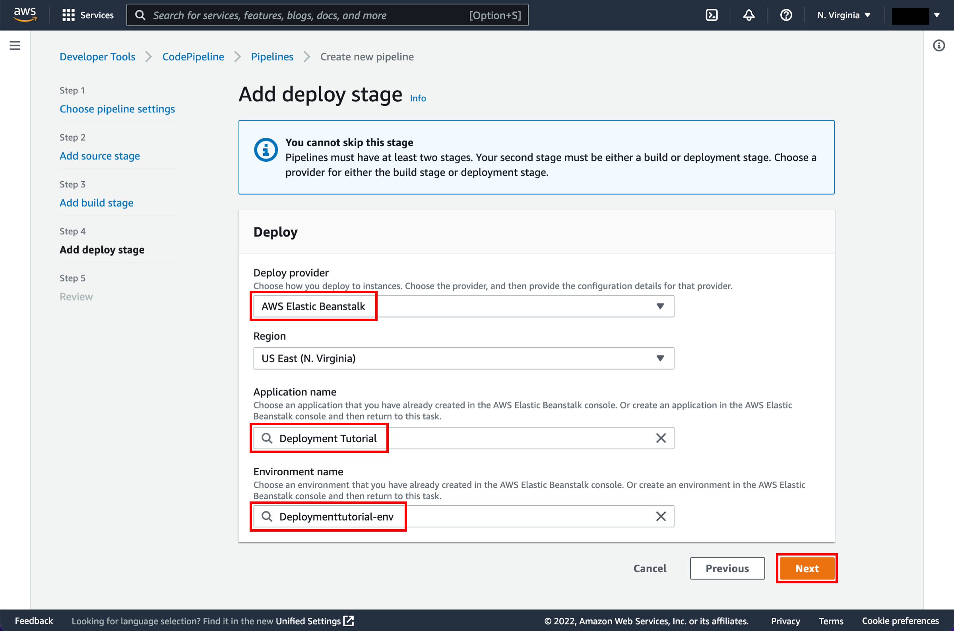This screenshot has height=631, width=954.
Task: Click the AWS logo home icon
Action: (25, 15)
